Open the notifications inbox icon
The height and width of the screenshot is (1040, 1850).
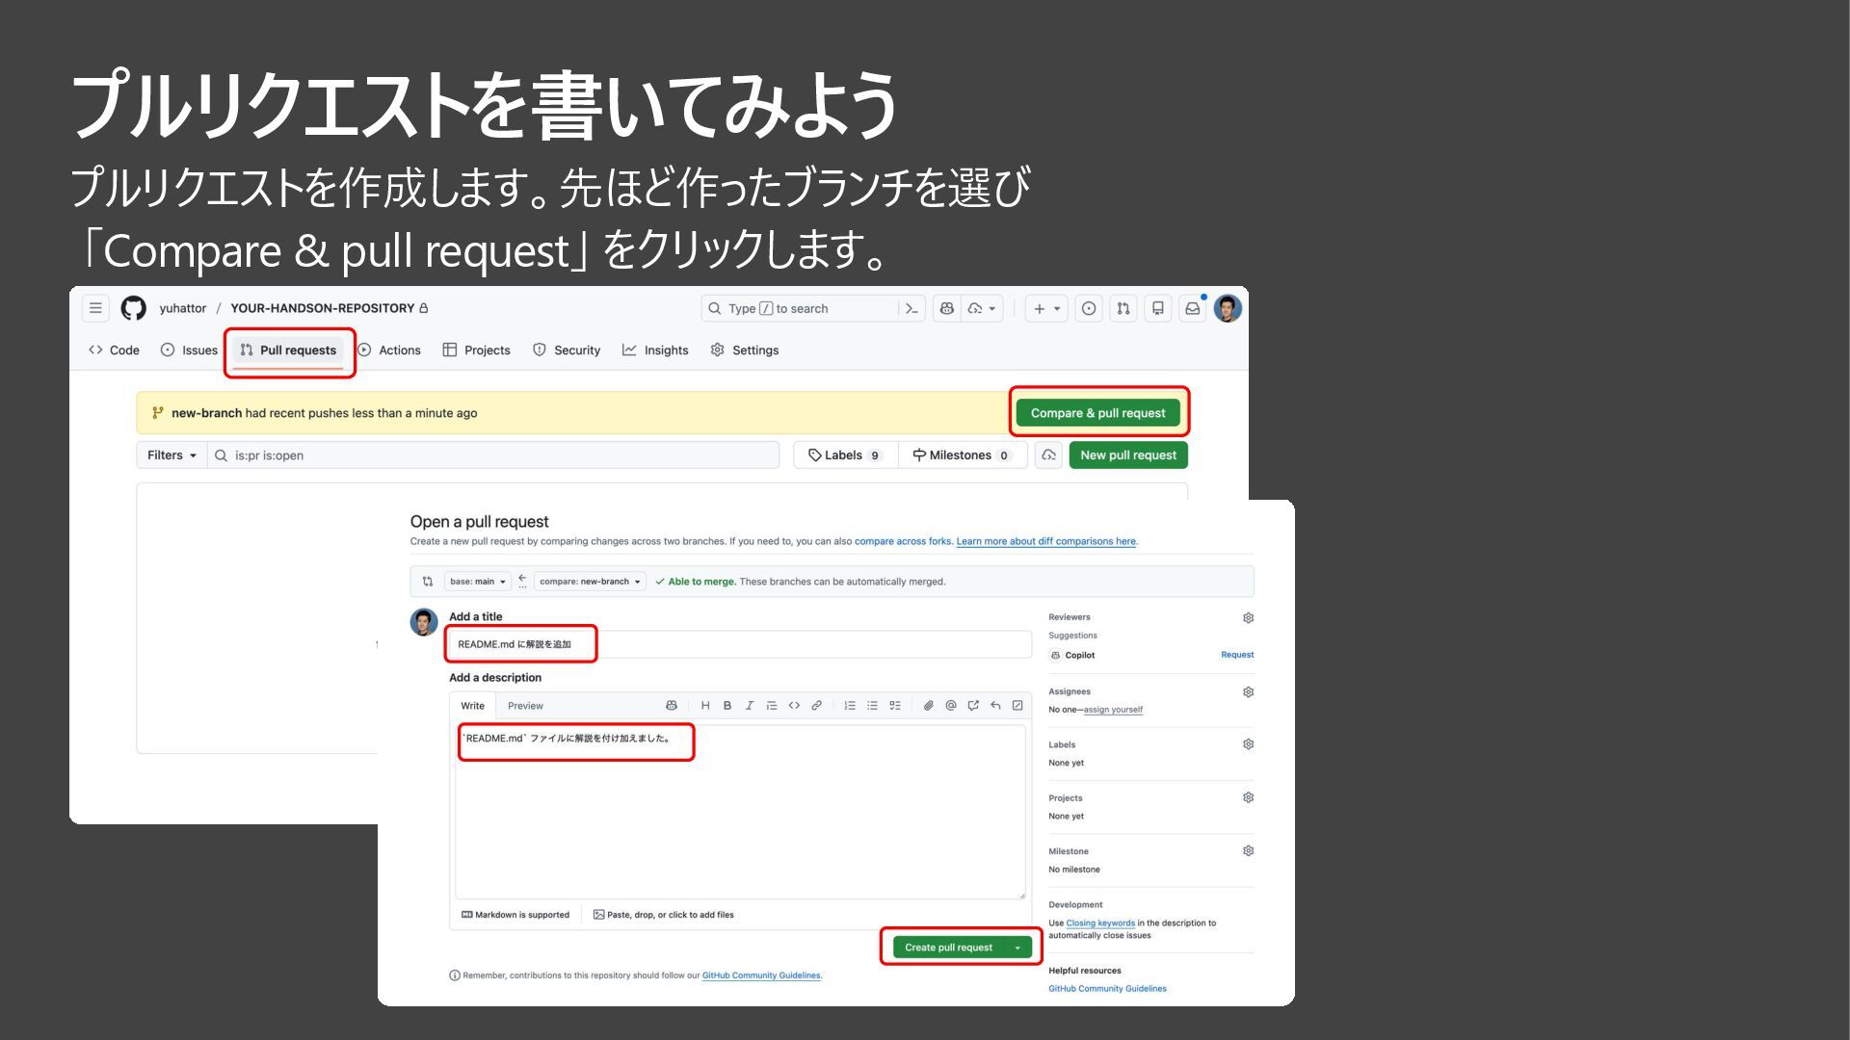tap(1192, 308)
